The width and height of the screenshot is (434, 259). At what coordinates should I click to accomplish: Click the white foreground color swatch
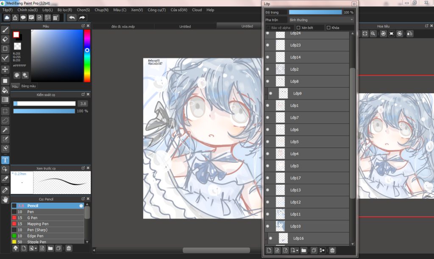pyautogui.click(x=16, y=35)
